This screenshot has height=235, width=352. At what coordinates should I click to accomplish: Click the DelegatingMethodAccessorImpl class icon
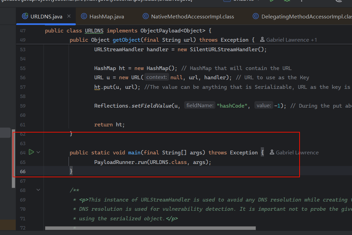pyautogui.click(x=255, y=16)
